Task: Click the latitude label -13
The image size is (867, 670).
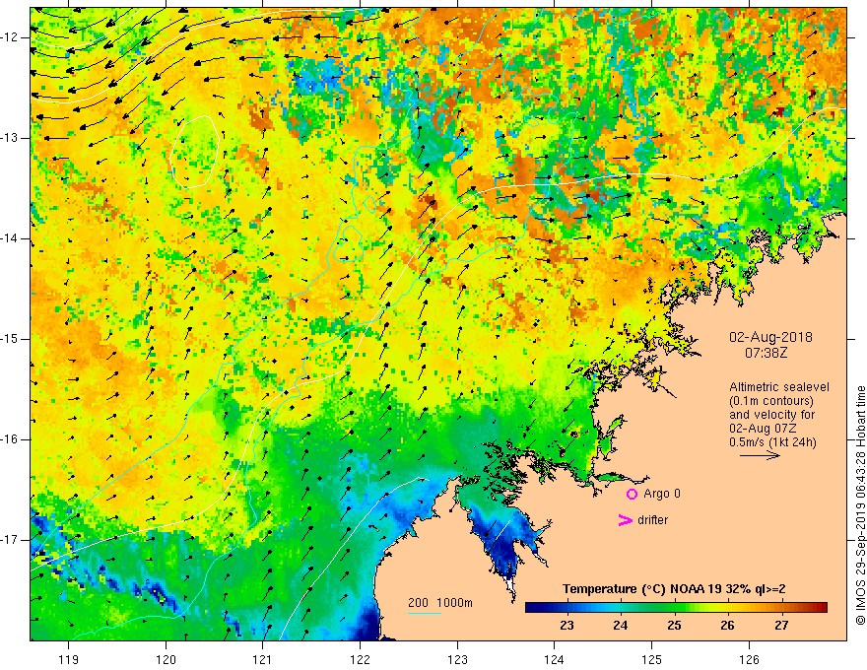Action: pos(11,138)
